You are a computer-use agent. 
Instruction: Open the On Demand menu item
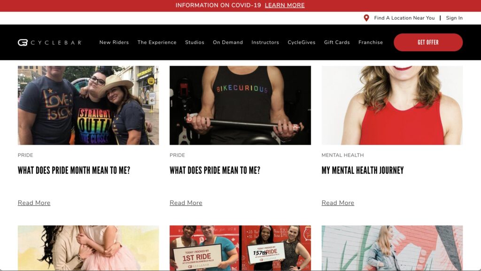[228, 42]
